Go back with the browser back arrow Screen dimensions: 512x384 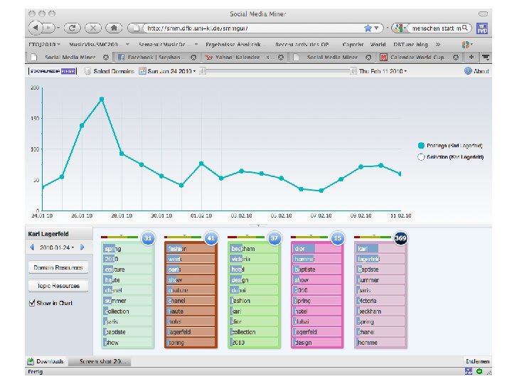coord(36,28)
